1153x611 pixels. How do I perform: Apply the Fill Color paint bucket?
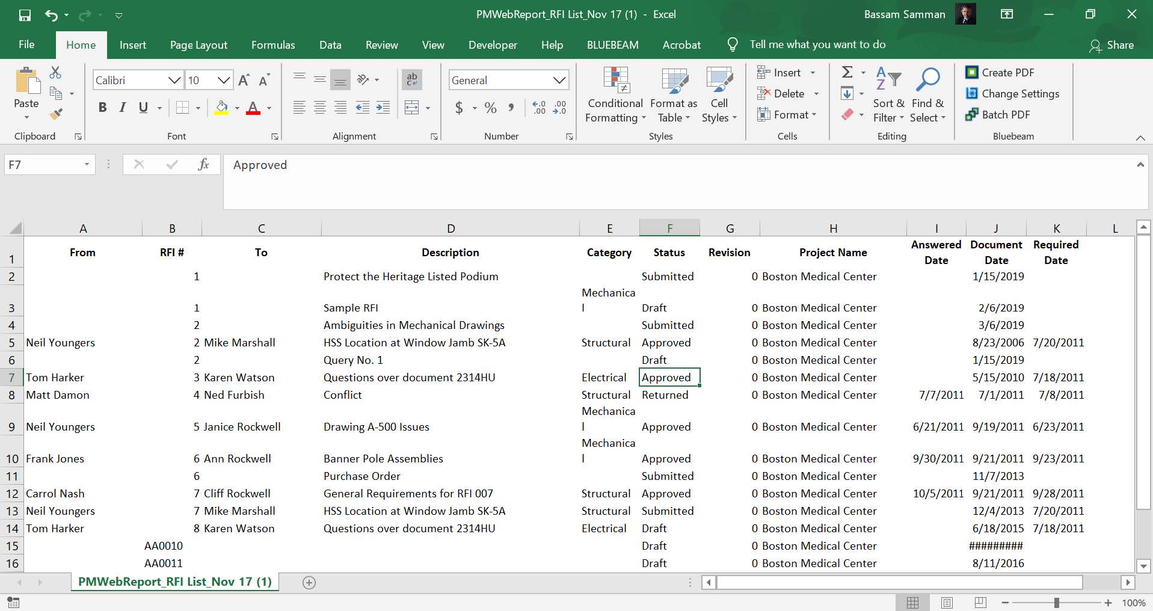(x=221, y=108)
